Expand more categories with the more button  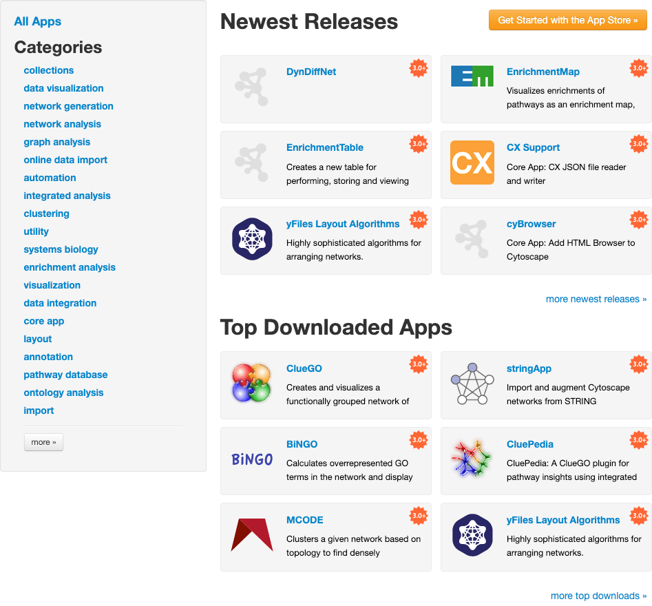[x=43, y=442]
